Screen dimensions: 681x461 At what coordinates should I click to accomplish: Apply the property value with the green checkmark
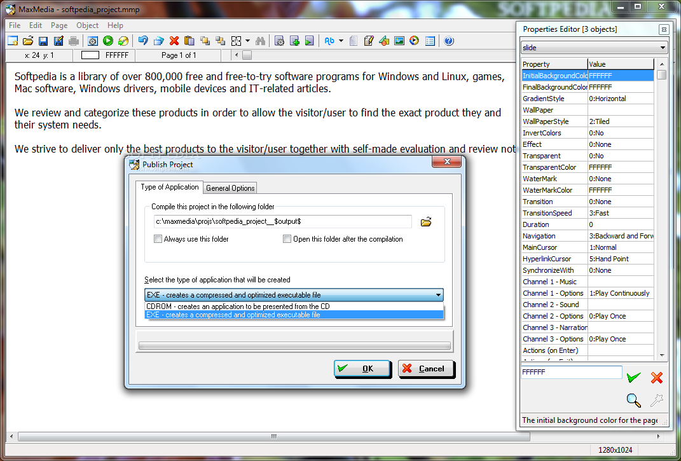coord(634,377)
